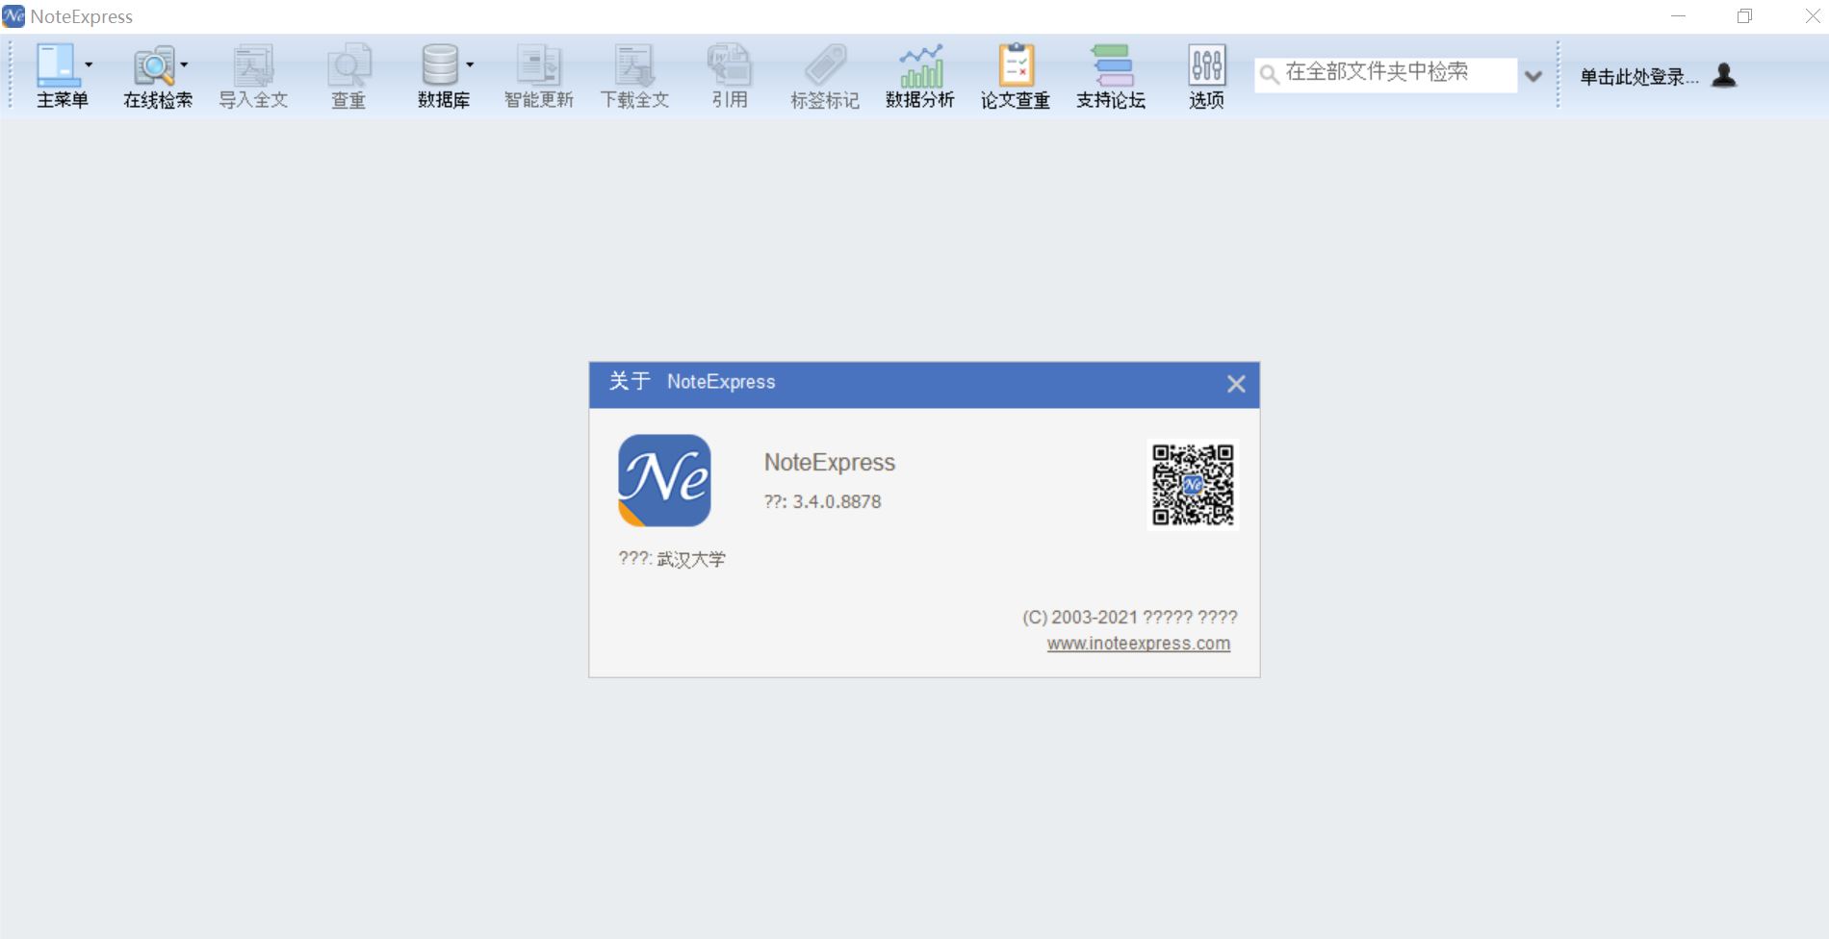Expand the 主菜单 dropdown arrow

tap(89, 65)
